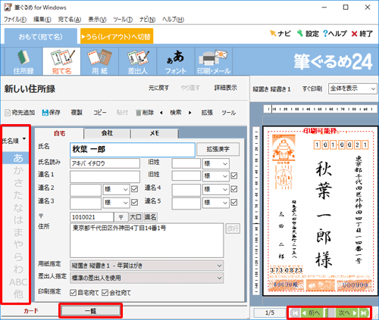Select か row in kana index
The height and width of the screenshot is (320, 379).
(18, 170)
